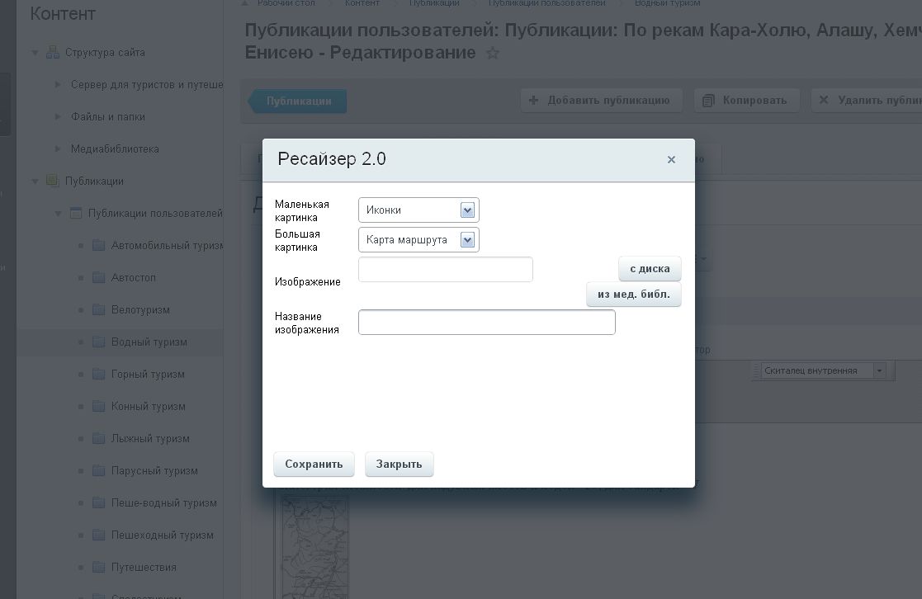Viewport: 922px width, 599px height.
Task: Expand the Сервер для туристов node
Action: [x=58, y=85]
